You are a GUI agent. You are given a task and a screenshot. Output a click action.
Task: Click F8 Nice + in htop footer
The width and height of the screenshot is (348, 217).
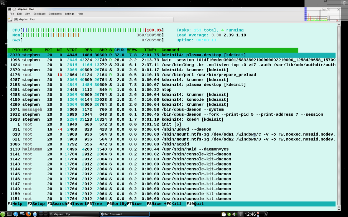coord(156,204)
